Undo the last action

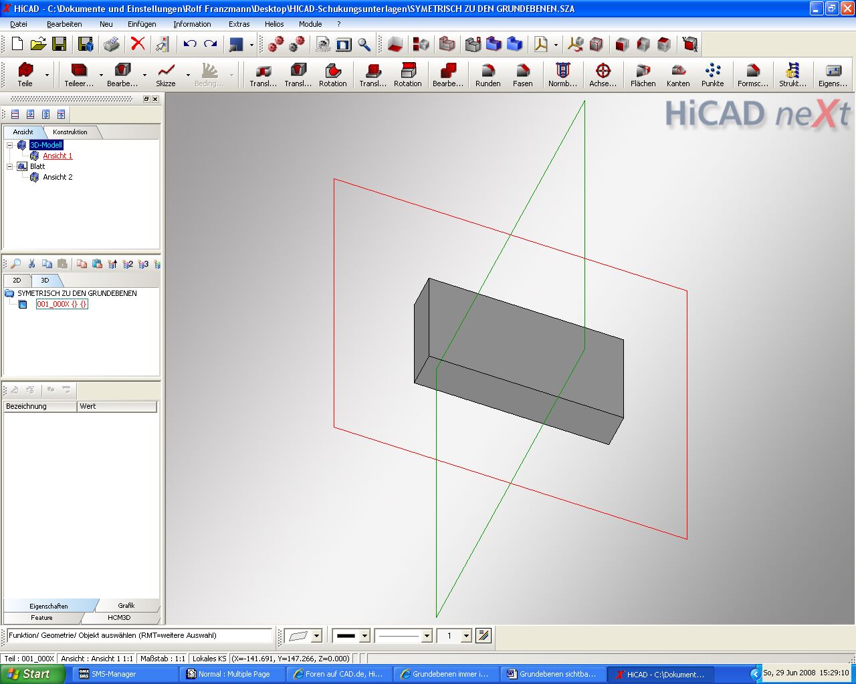point(190,44)
